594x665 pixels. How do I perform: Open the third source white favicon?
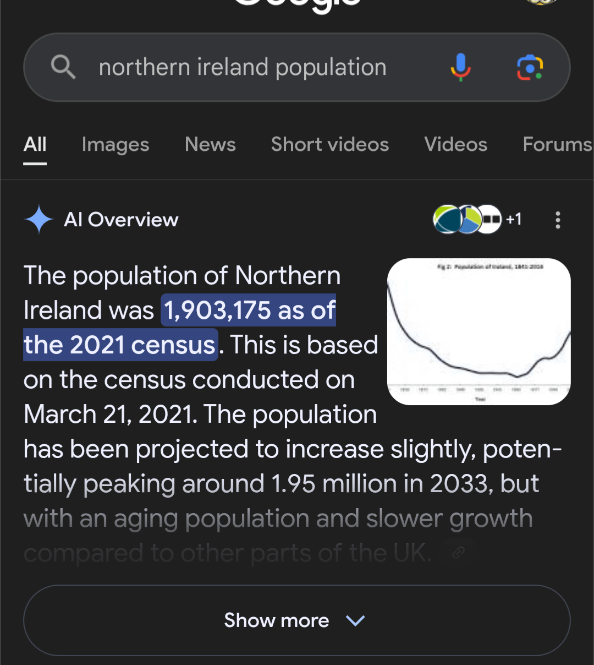click(490, 219)
